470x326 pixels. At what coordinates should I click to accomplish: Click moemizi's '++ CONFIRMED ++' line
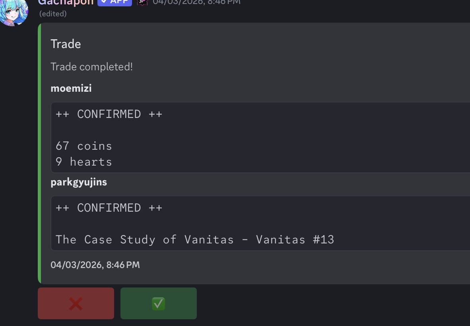pyautogui.click(x=109, y=114)
